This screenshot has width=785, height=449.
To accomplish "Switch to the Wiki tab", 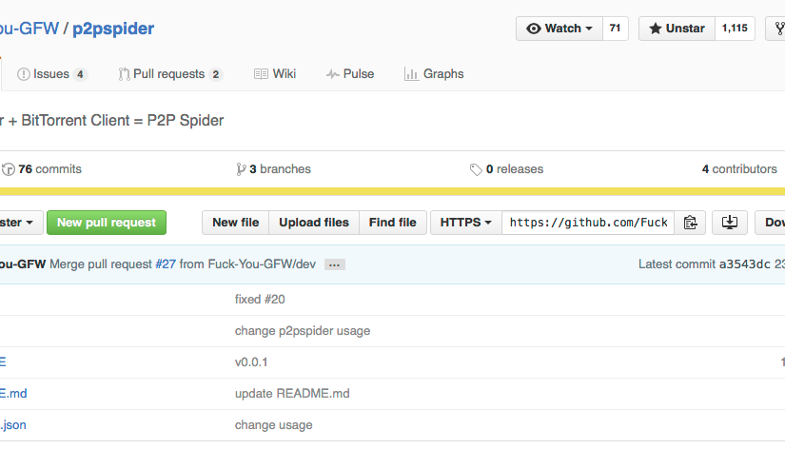I will click(x=275, y=74).
